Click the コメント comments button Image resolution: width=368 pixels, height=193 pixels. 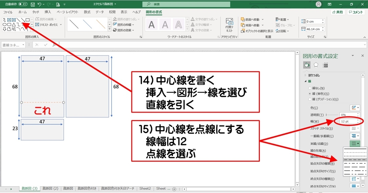[356, 12]
